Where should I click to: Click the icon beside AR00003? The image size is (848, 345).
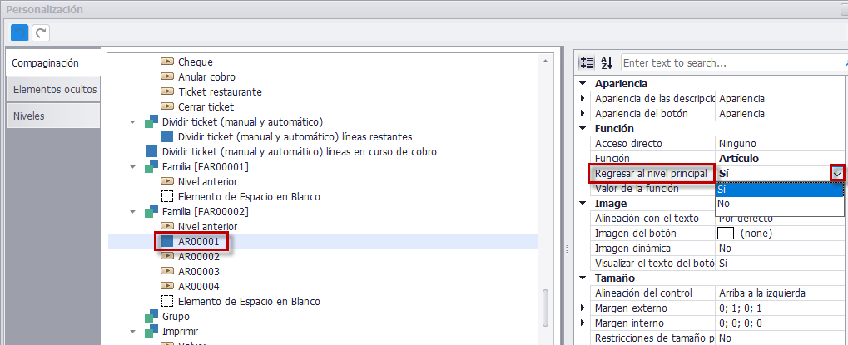(x=167, y=272)
